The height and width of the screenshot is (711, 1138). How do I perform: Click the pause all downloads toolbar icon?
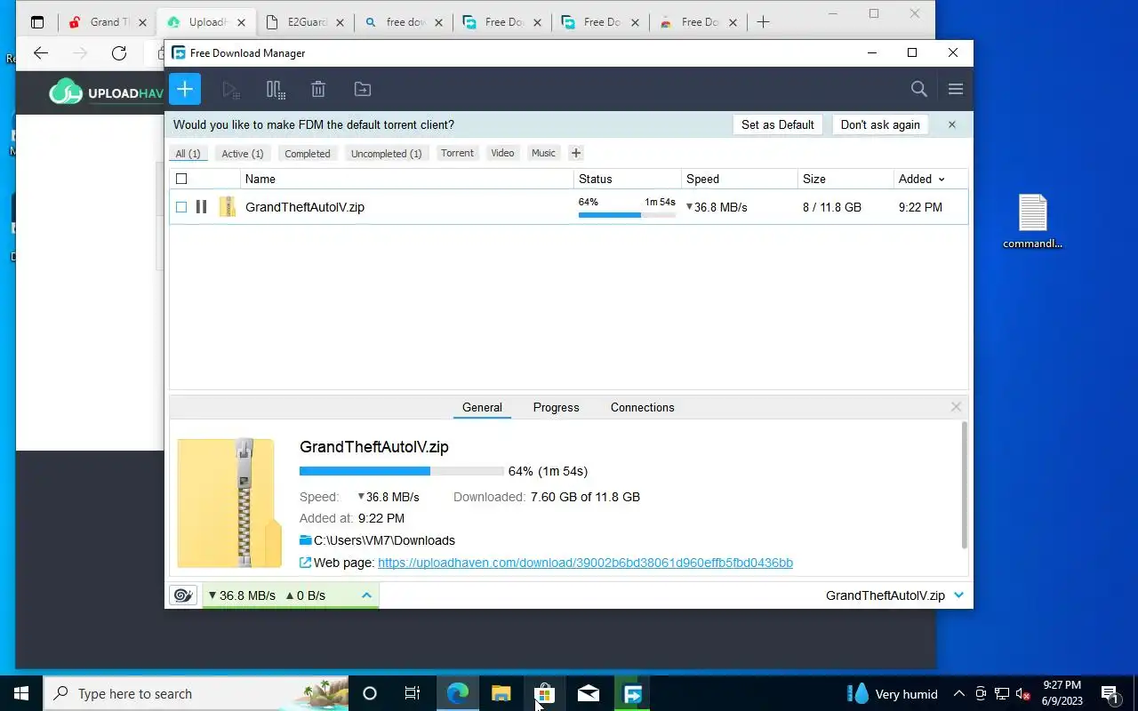pos(276,89)
